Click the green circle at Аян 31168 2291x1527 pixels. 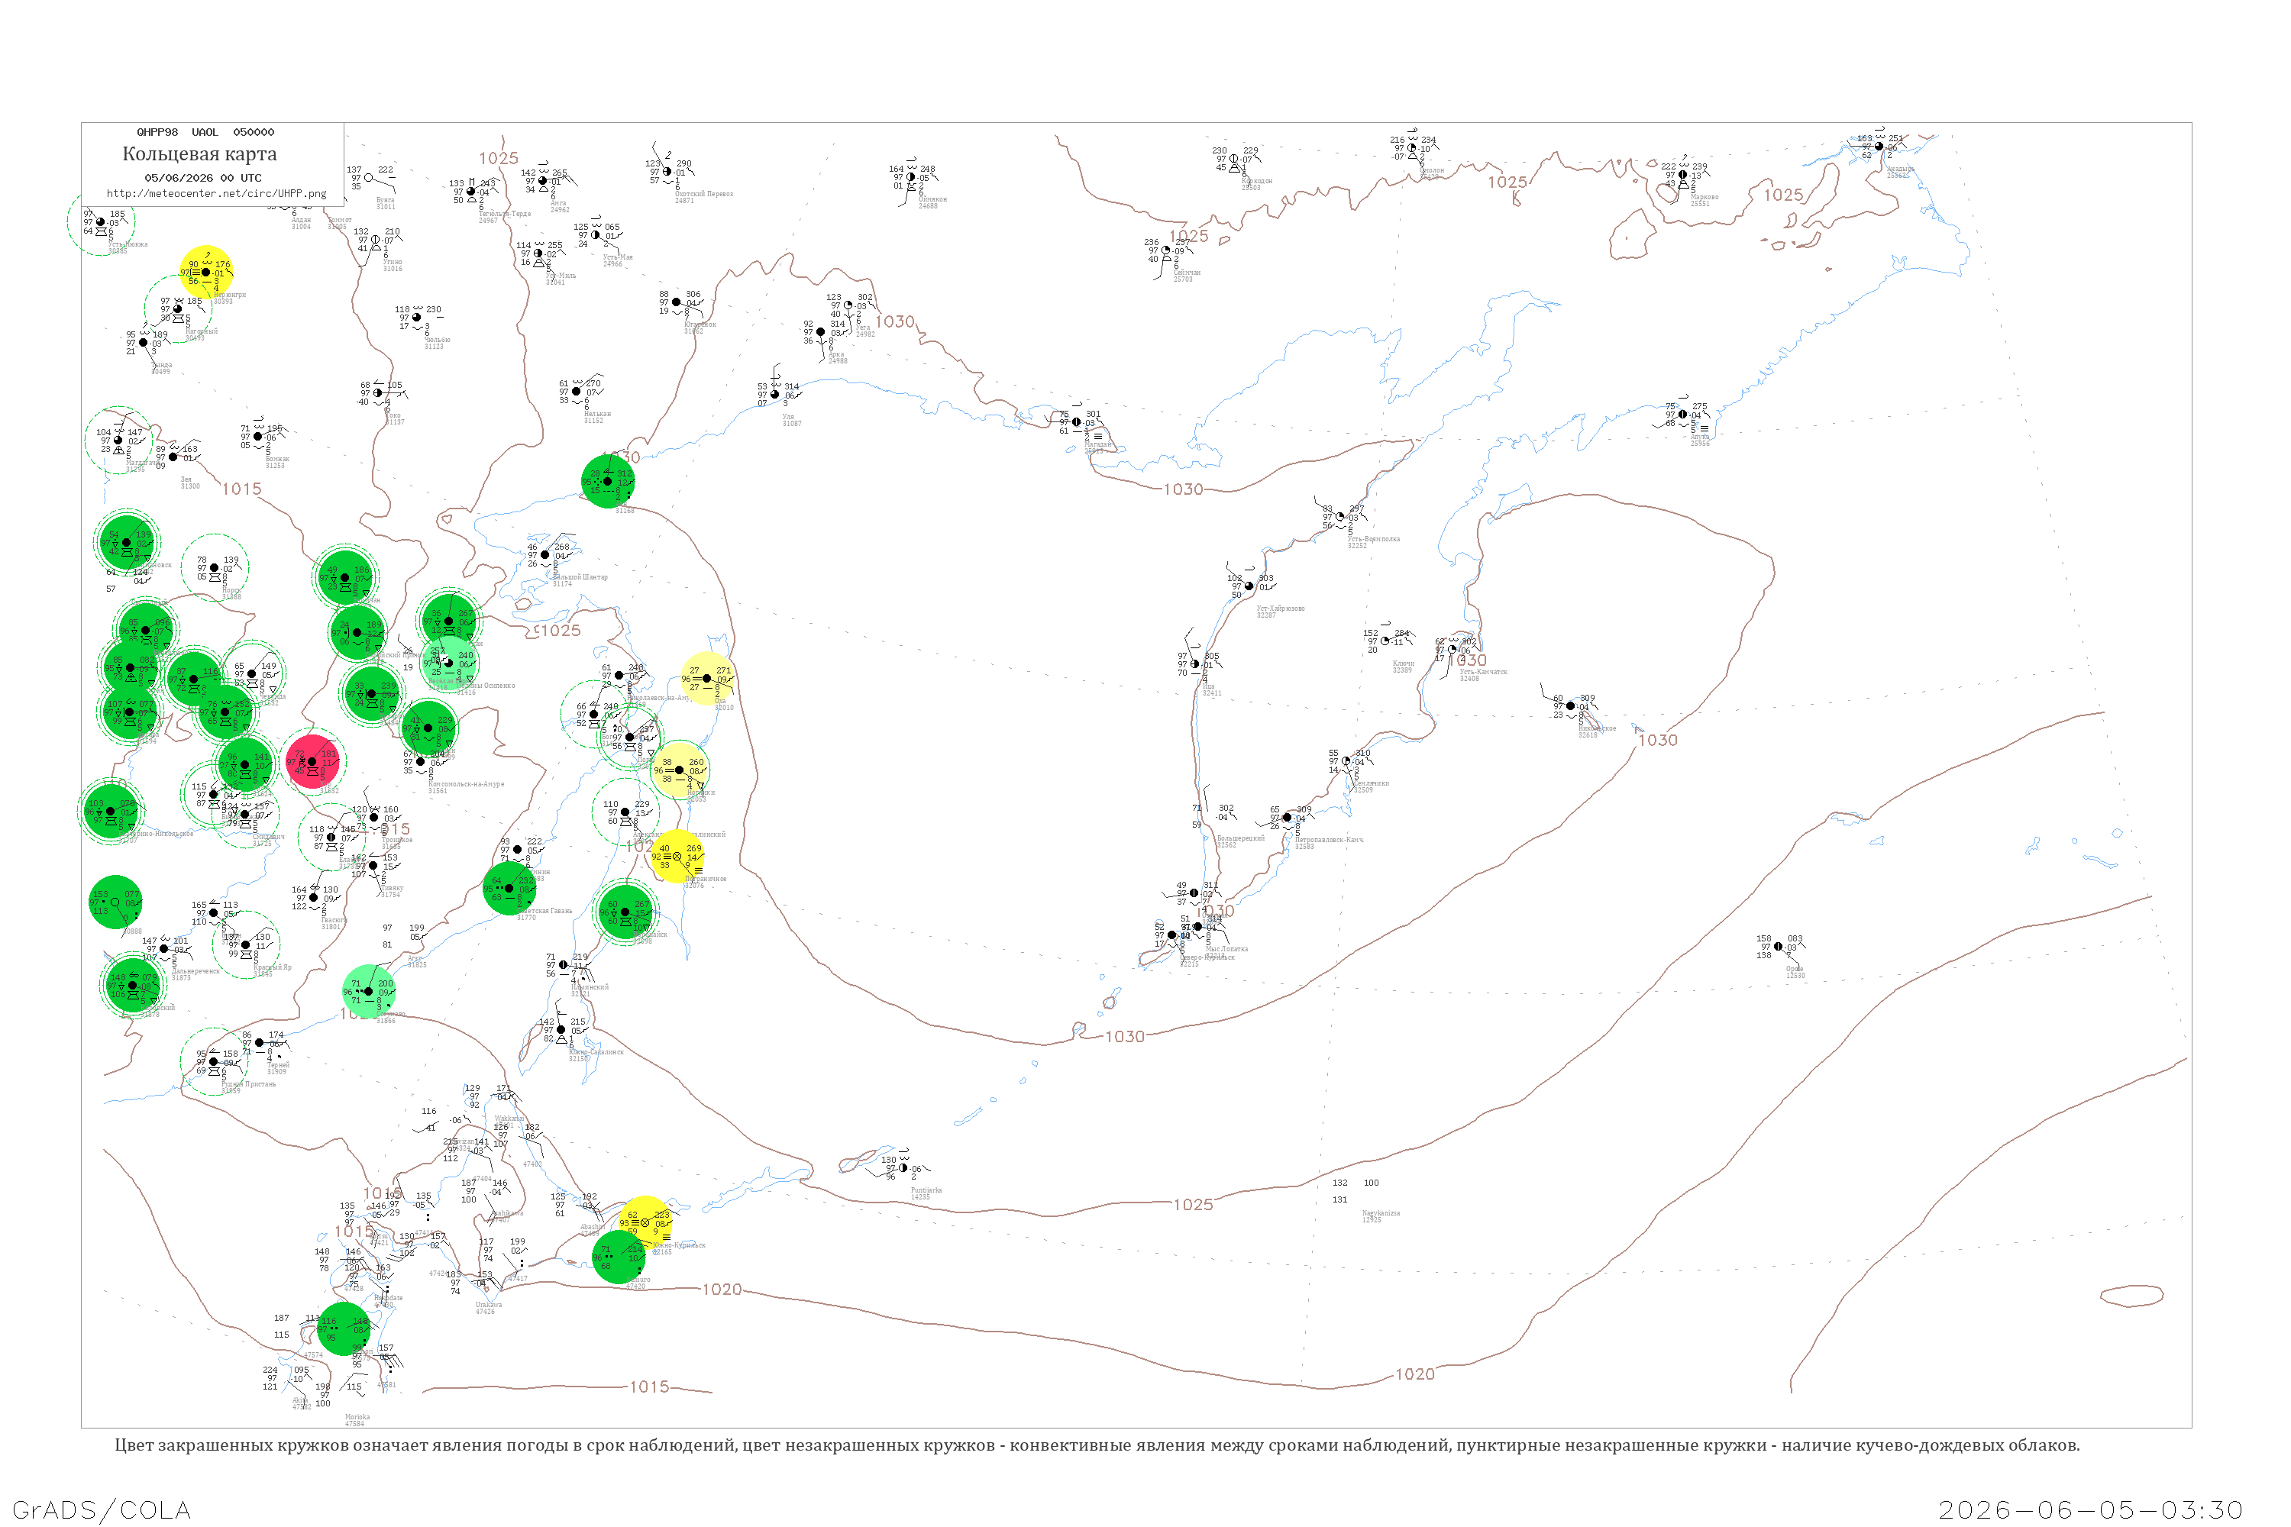[608, 481]
